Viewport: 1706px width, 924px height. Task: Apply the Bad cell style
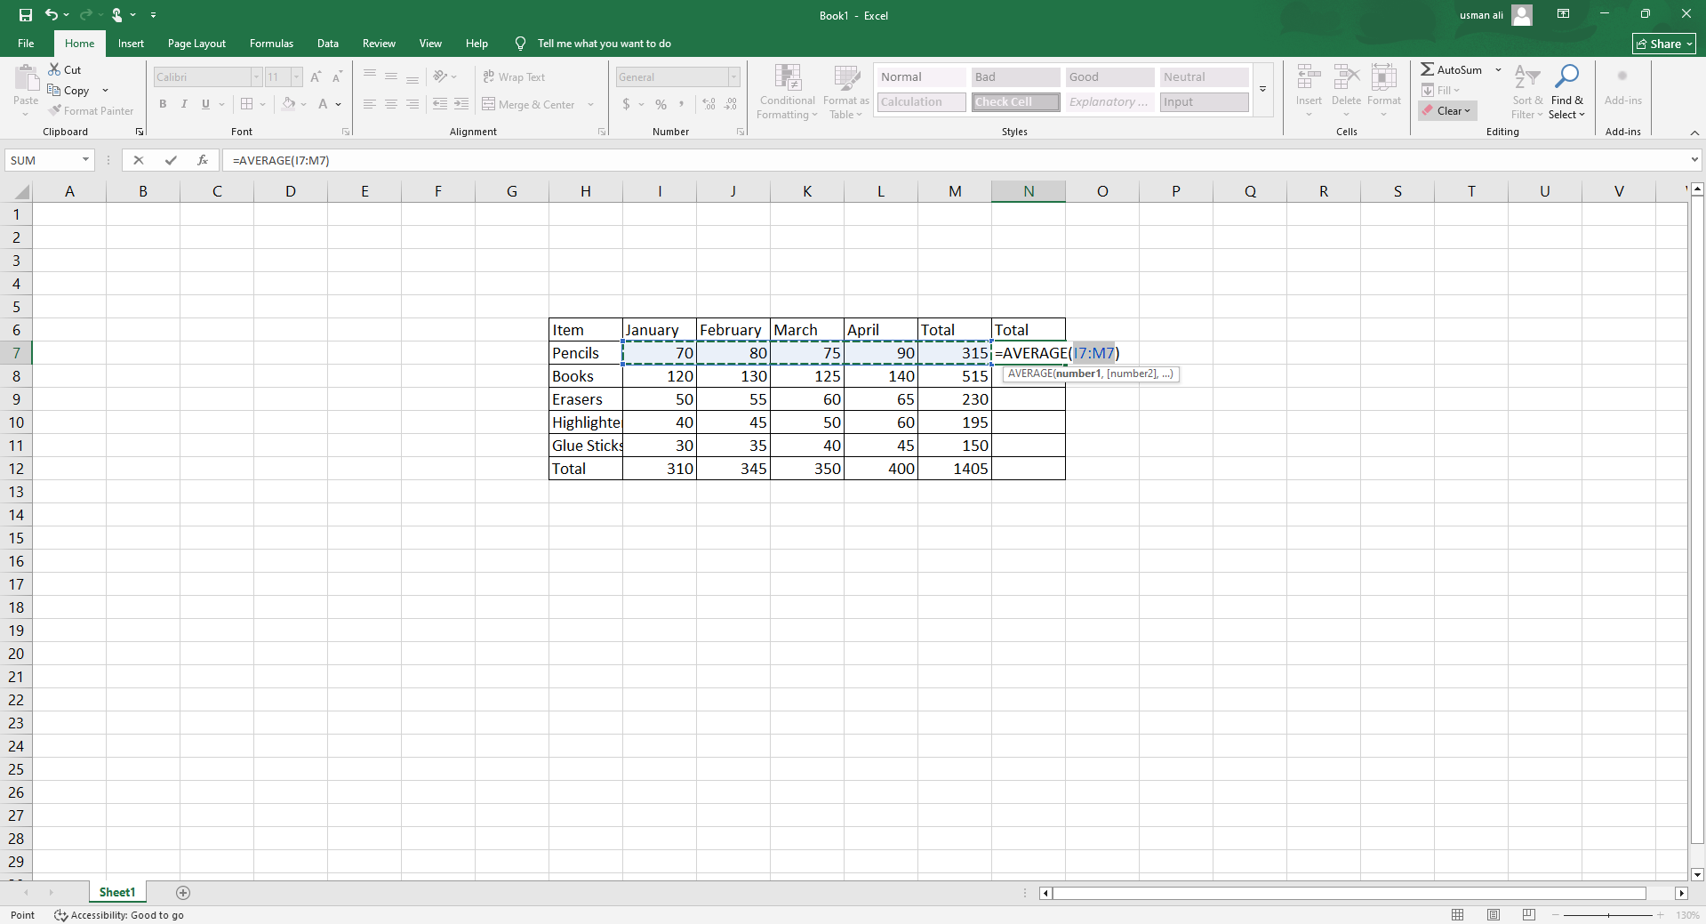point(1016,77)
